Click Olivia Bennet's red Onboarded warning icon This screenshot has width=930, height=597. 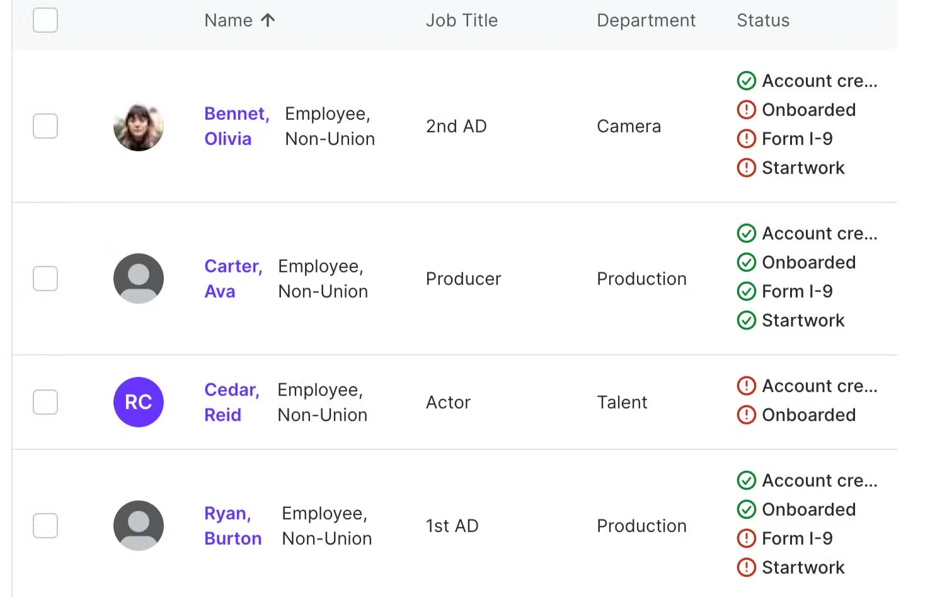pyautogui.click(x=746, y=110)
